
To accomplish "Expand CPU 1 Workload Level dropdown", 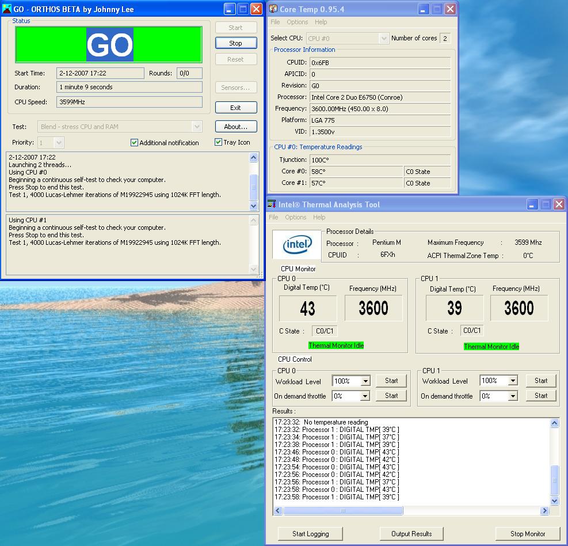I will (513, 381).
